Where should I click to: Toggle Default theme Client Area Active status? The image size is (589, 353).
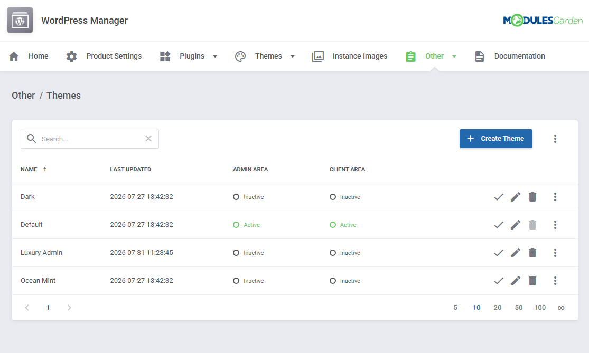(x=343, y=225)
